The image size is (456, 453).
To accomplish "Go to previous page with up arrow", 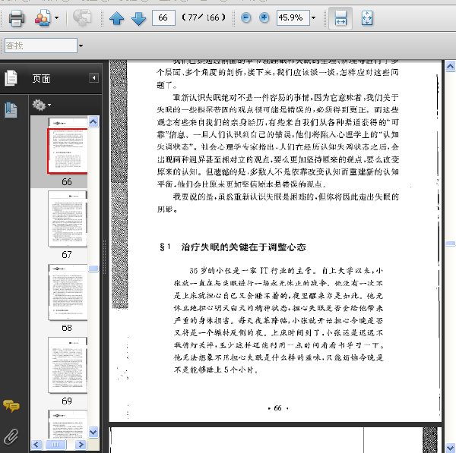I will click(116, 18).
